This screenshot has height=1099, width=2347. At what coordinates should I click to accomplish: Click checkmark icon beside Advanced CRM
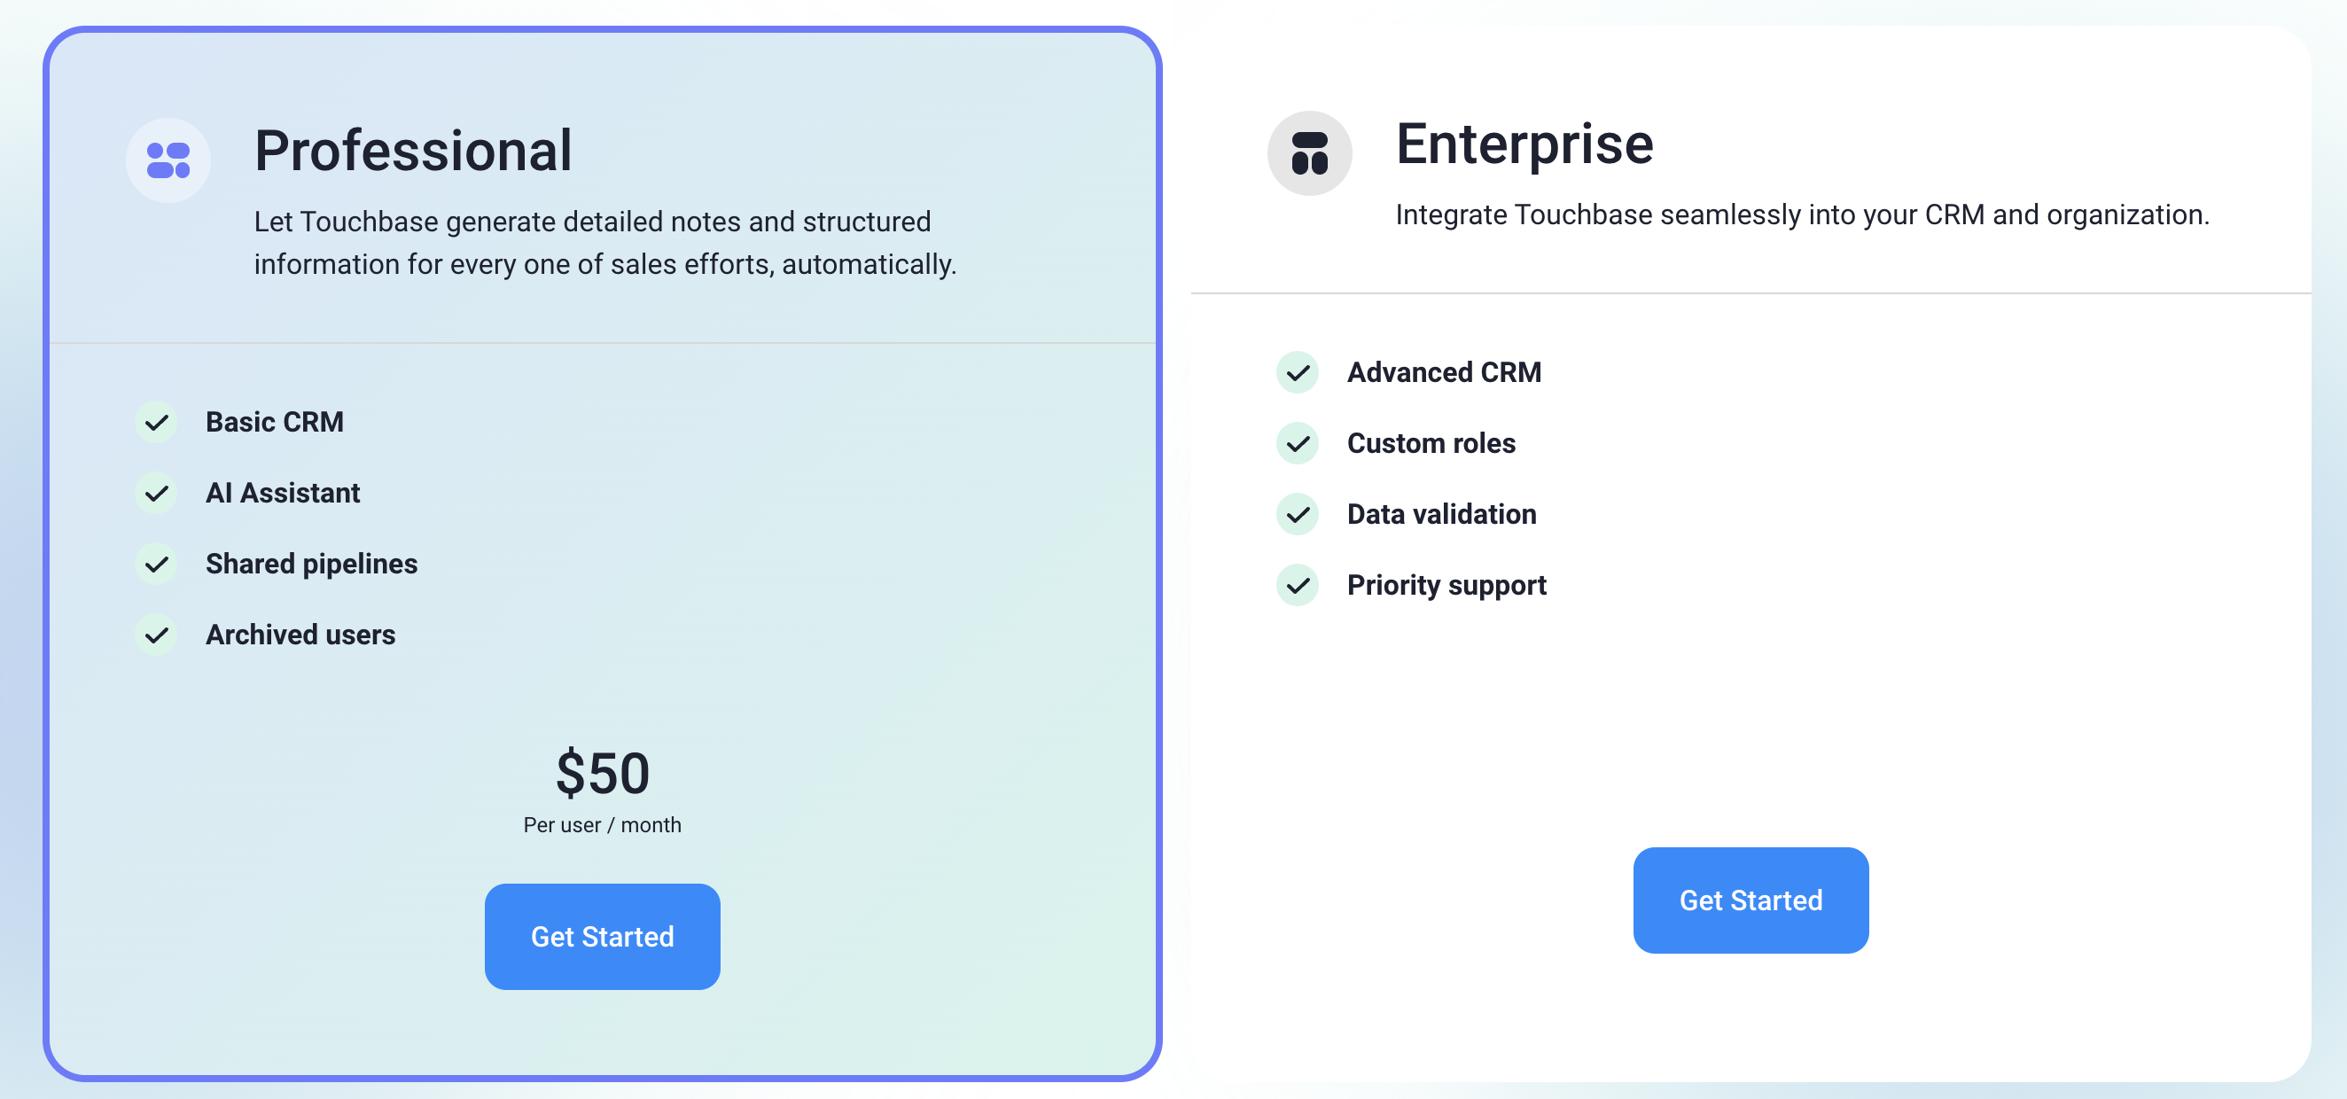point(1298,373)
